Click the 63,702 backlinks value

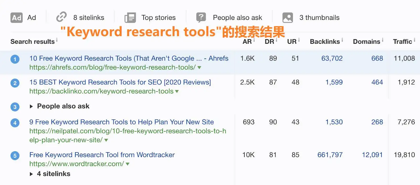(332, 58)
